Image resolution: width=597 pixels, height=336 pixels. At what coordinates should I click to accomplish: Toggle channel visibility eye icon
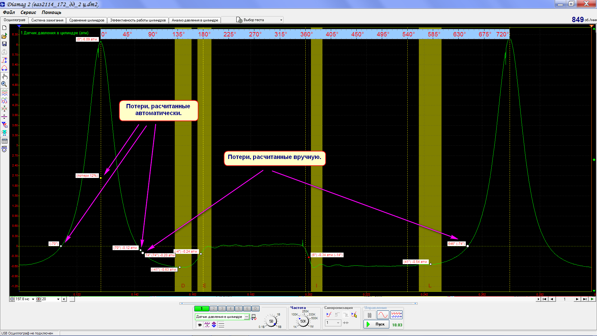(200, 325)
